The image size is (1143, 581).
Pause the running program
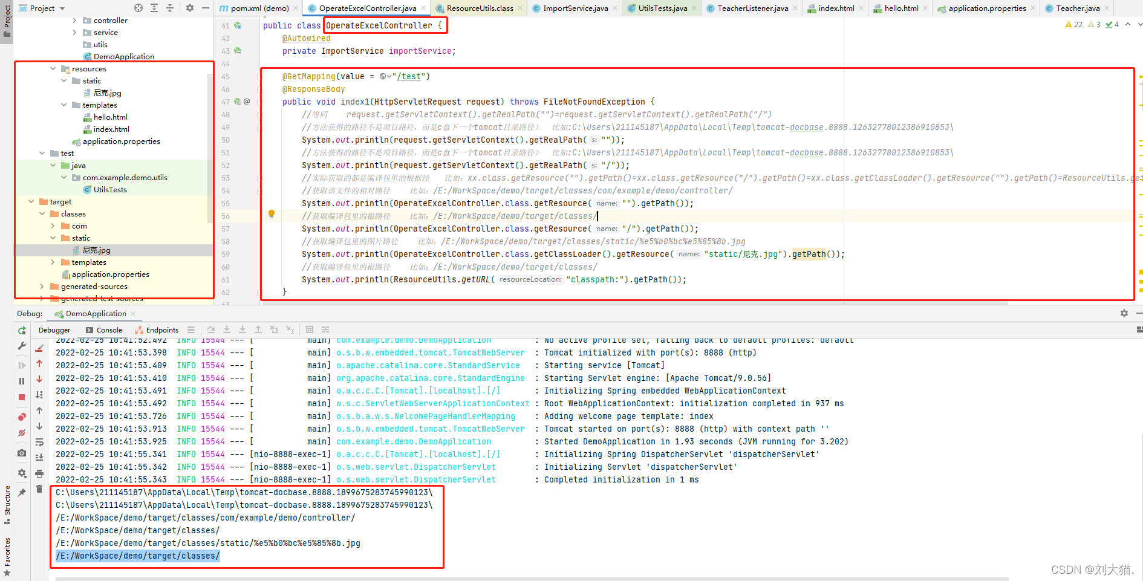22,381
